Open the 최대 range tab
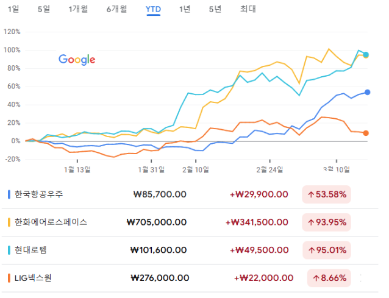Screen dimensions: 389x298 [x=248, y=9]
